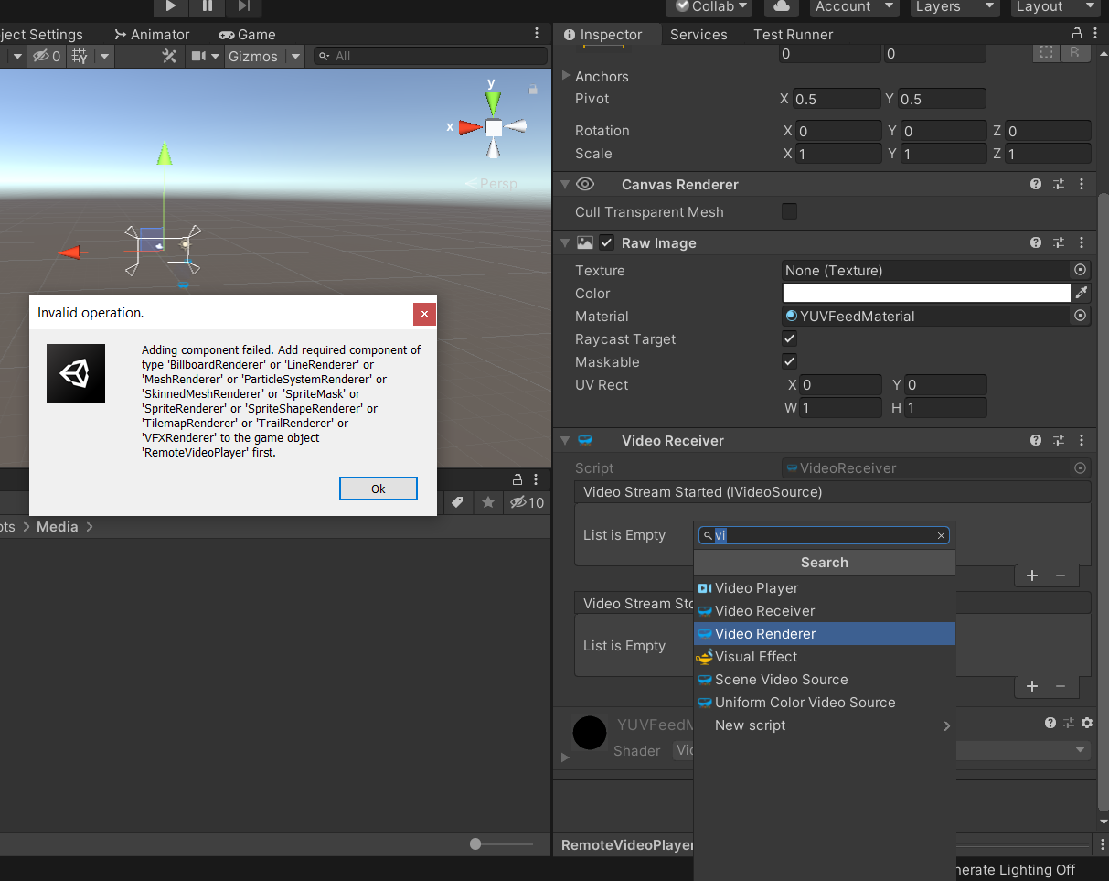Select Uniform Color Video Source
This screenshot has width=1109, height=881.
(825, 702)
